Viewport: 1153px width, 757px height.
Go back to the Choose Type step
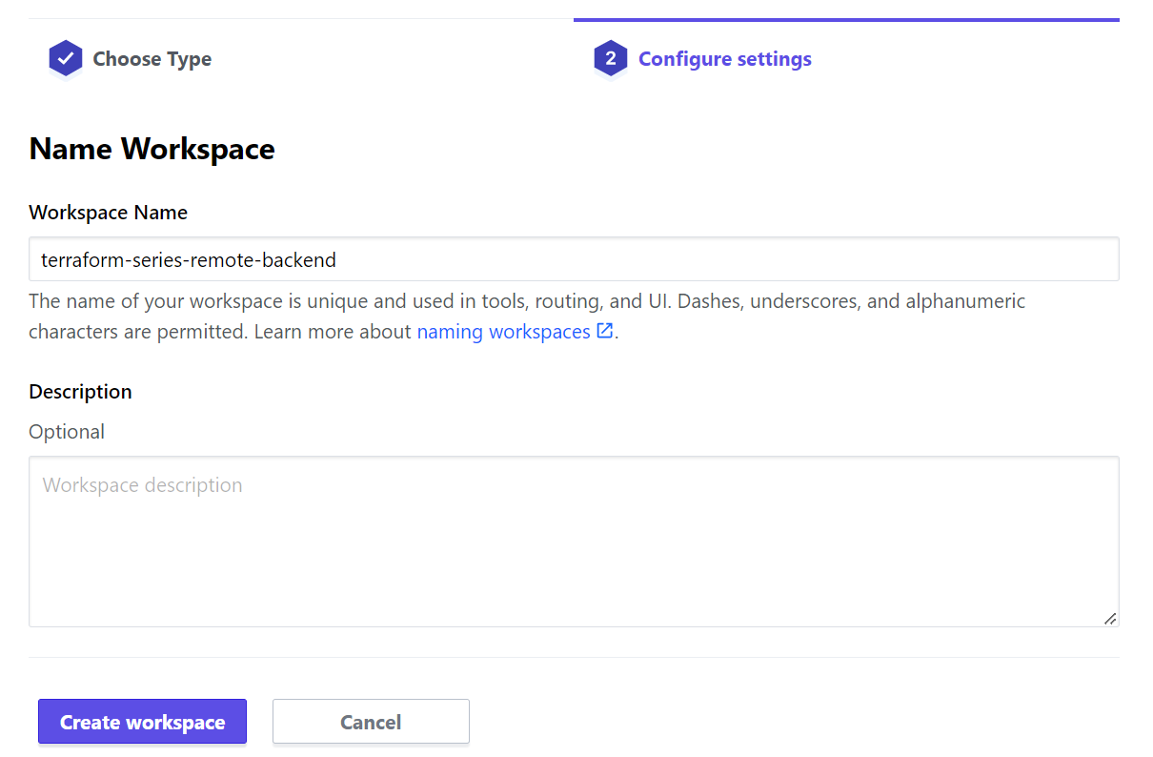click(x=152, y=59)
